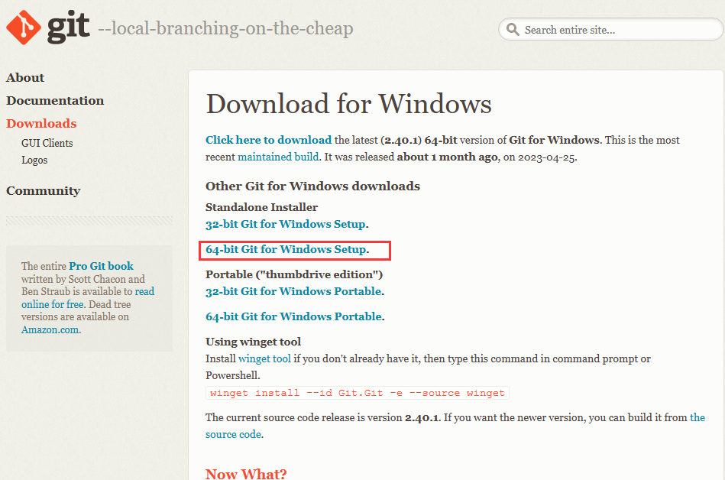The image size is (725, 480).
Task: Click the Download for Windows heading
Action: 348,104
